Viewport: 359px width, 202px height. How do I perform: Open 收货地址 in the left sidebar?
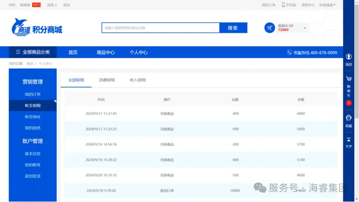coord(32,117)
